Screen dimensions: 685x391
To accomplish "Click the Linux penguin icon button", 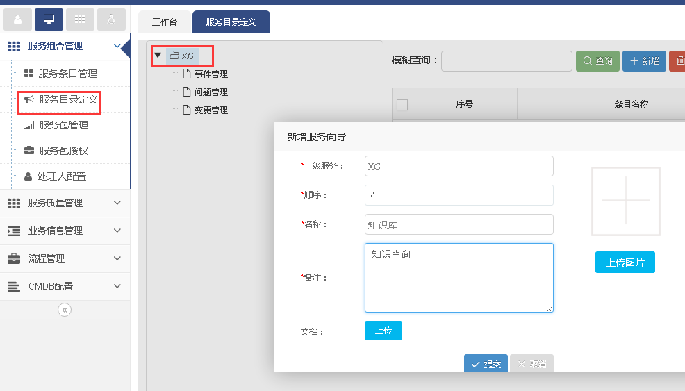I will (x=111, y=19).
